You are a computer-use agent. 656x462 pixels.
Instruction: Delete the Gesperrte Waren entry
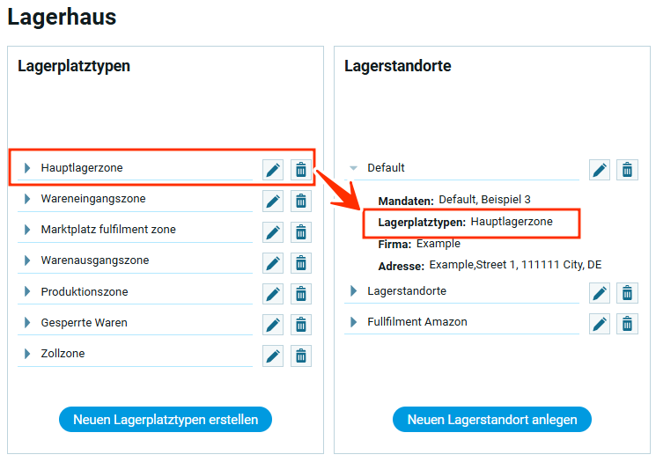pos(301,324)
